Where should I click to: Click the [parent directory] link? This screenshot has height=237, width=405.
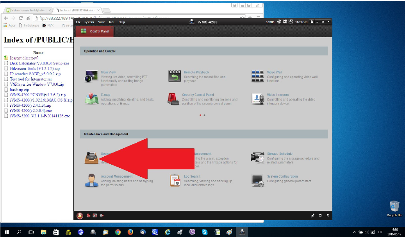[x=24, y=58]
